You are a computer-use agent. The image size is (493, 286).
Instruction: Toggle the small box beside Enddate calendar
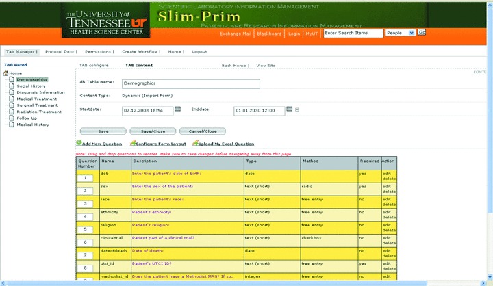297,109
